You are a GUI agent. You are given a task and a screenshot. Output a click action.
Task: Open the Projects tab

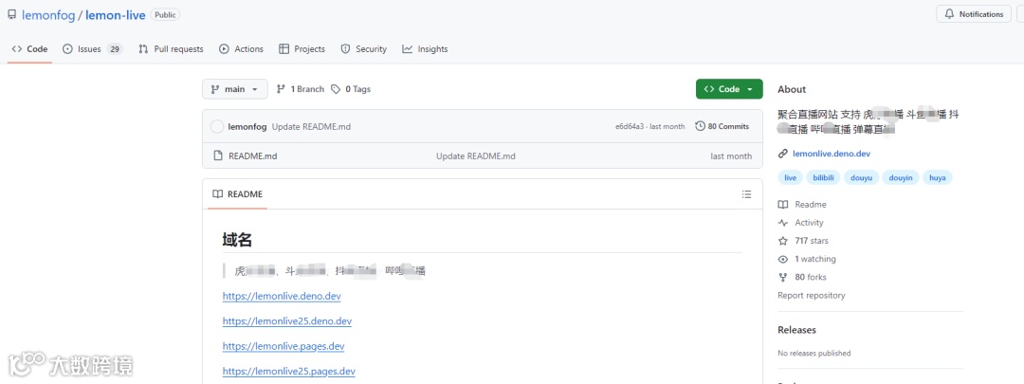click(x=302, y=49)
